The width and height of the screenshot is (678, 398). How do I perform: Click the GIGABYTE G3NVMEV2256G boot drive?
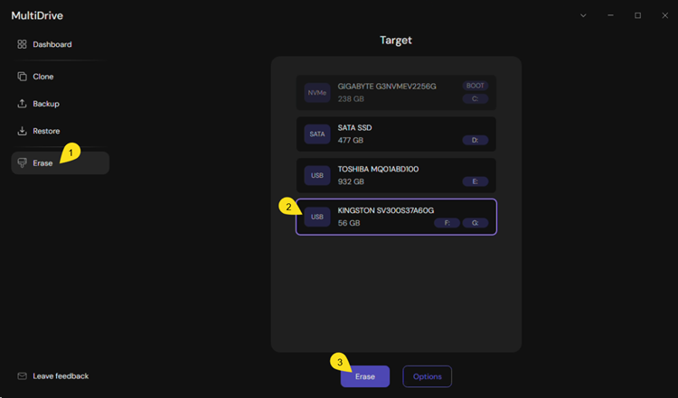[396, 92]
